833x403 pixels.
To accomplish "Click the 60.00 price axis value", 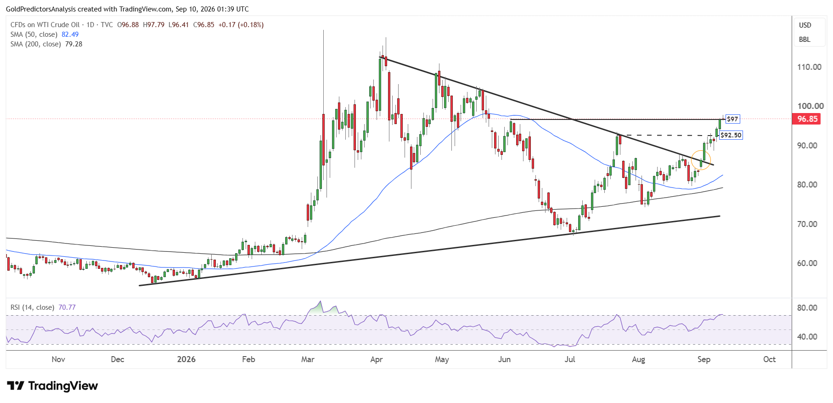I will coord(807,263).
